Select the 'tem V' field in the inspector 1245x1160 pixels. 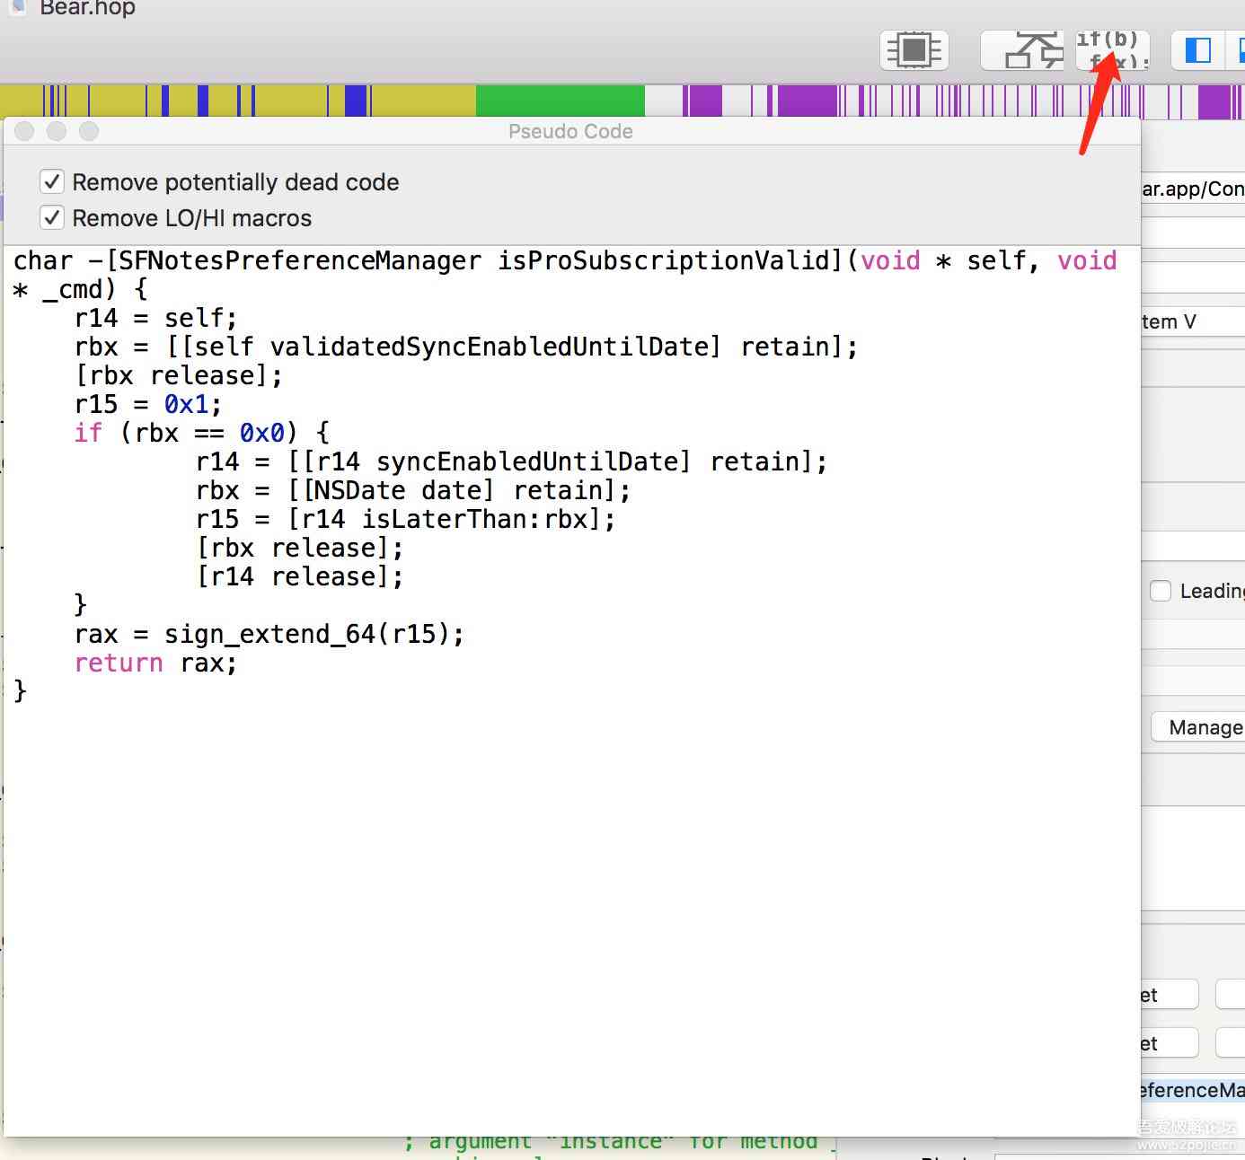click(x=1193, y=321)
